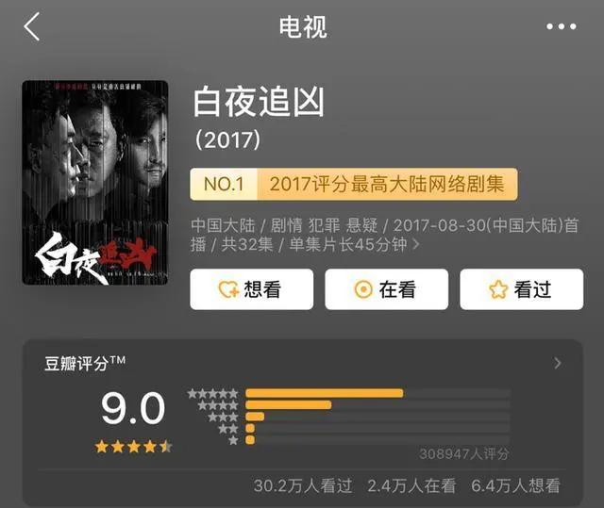Viewport: 604px width, 508px height.
Task: Expand show details chevron after 45分钟
Action: click(x=416, y=244)
